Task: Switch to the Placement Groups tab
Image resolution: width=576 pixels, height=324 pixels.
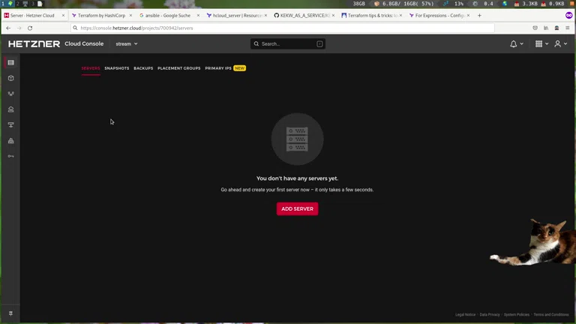Action: 179,68
